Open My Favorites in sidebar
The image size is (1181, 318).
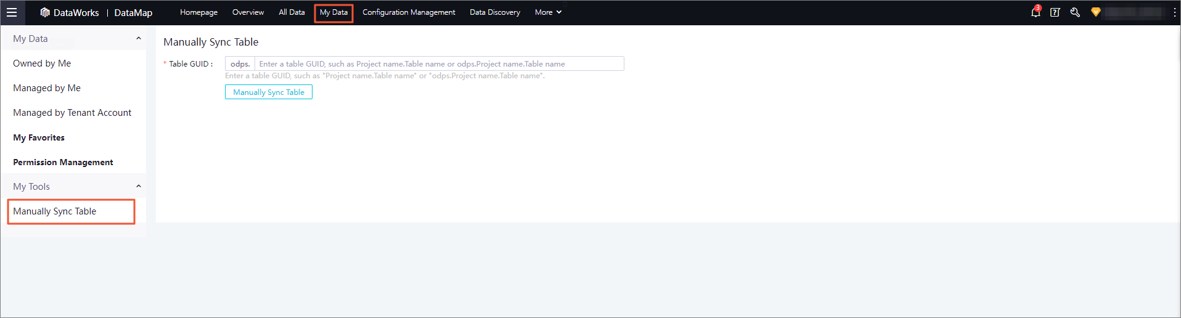[39, 137]
